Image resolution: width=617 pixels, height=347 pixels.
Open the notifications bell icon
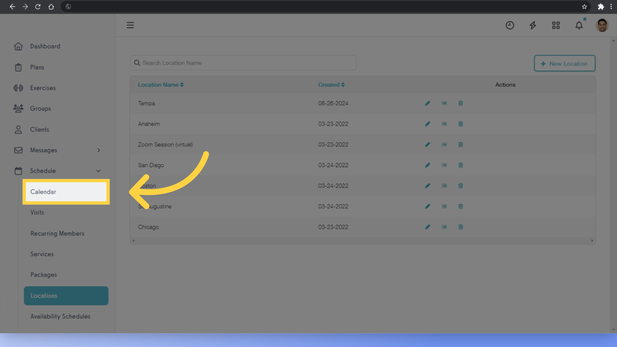tap(579, 25)
